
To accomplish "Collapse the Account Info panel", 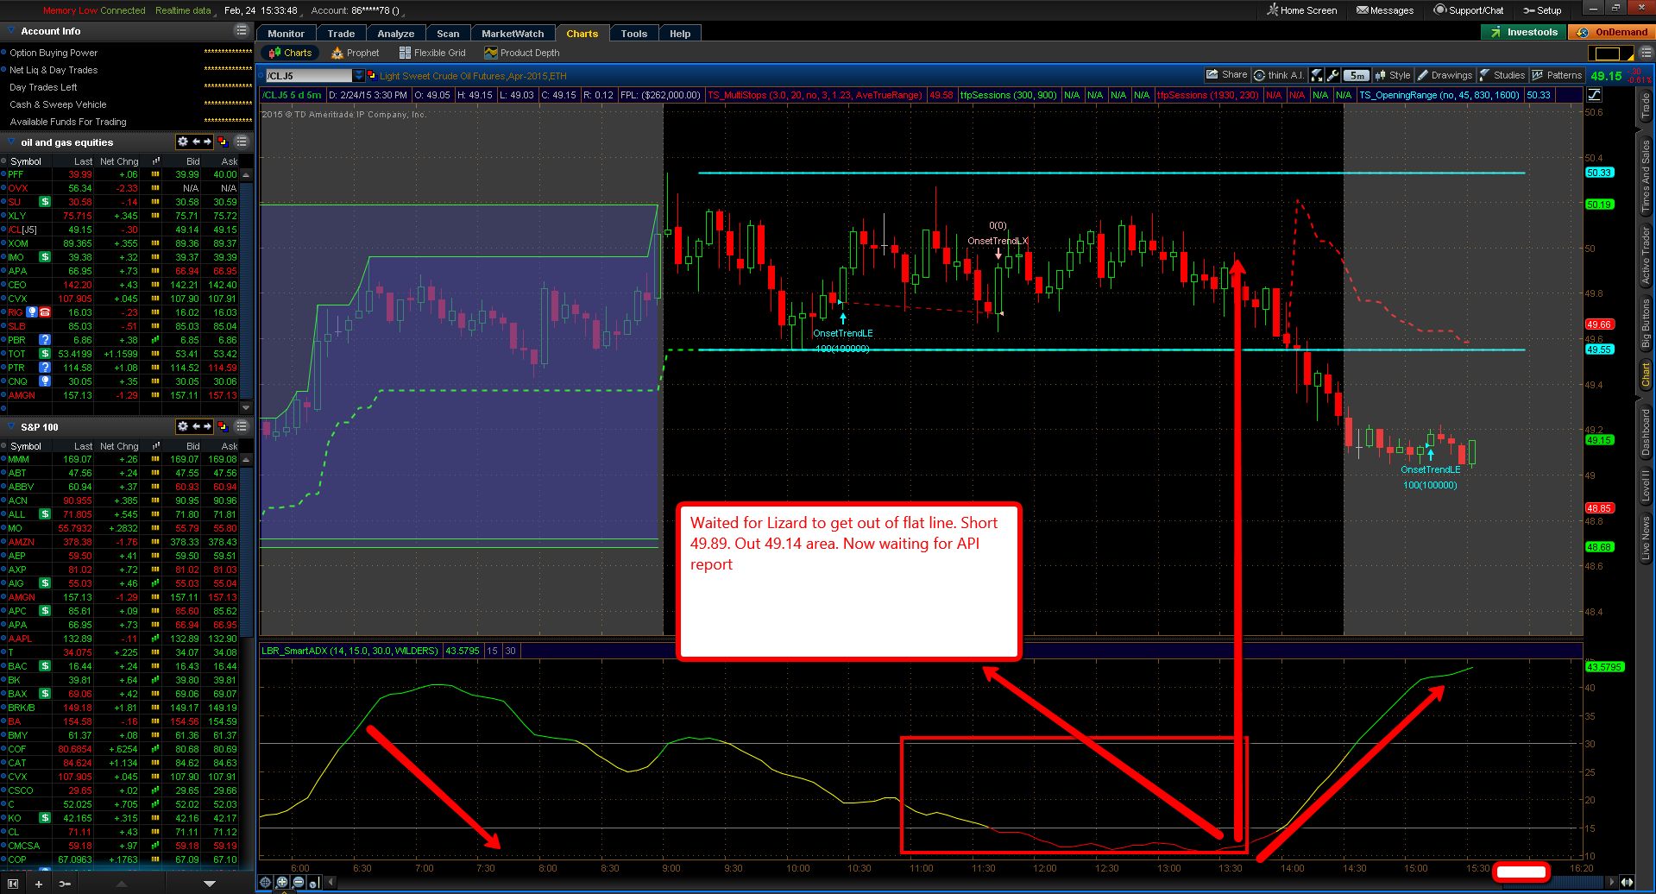I will [12, 31].
